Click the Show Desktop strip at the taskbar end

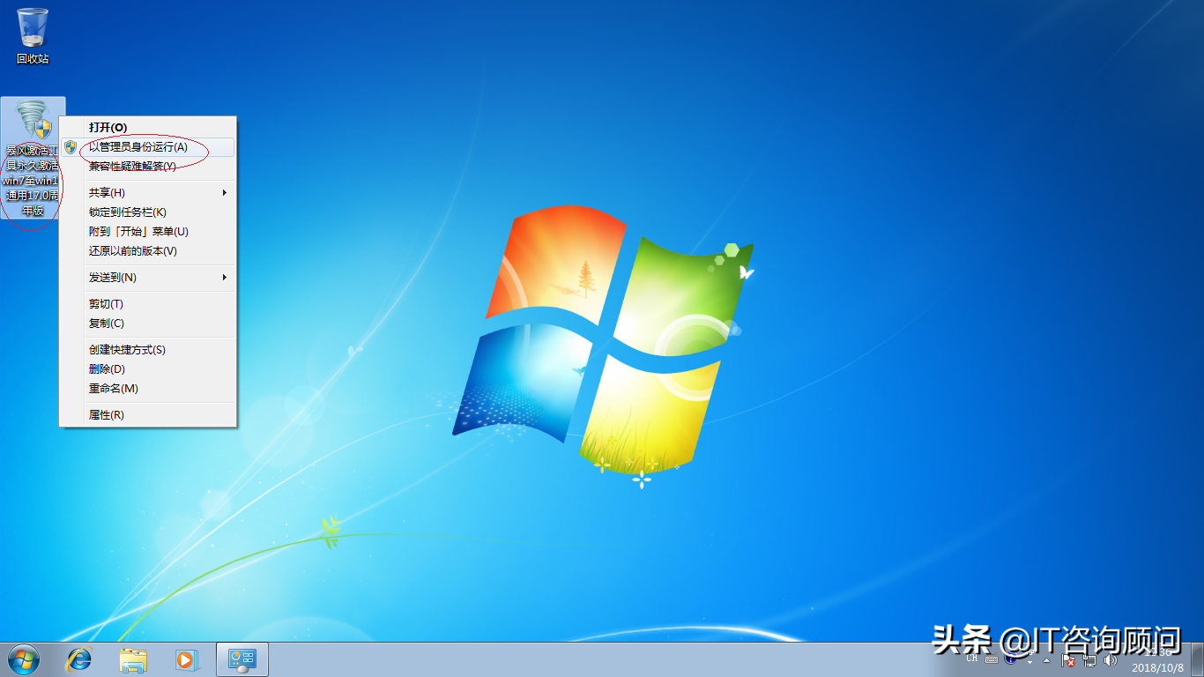pos(1198,659)
